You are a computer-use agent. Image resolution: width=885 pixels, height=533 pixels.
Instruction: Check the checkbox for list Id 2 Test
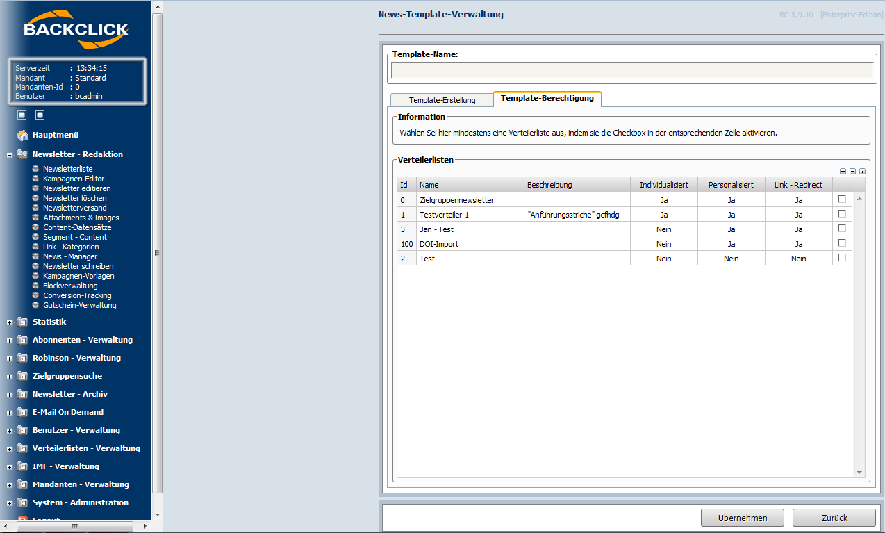tap(842, 258)
